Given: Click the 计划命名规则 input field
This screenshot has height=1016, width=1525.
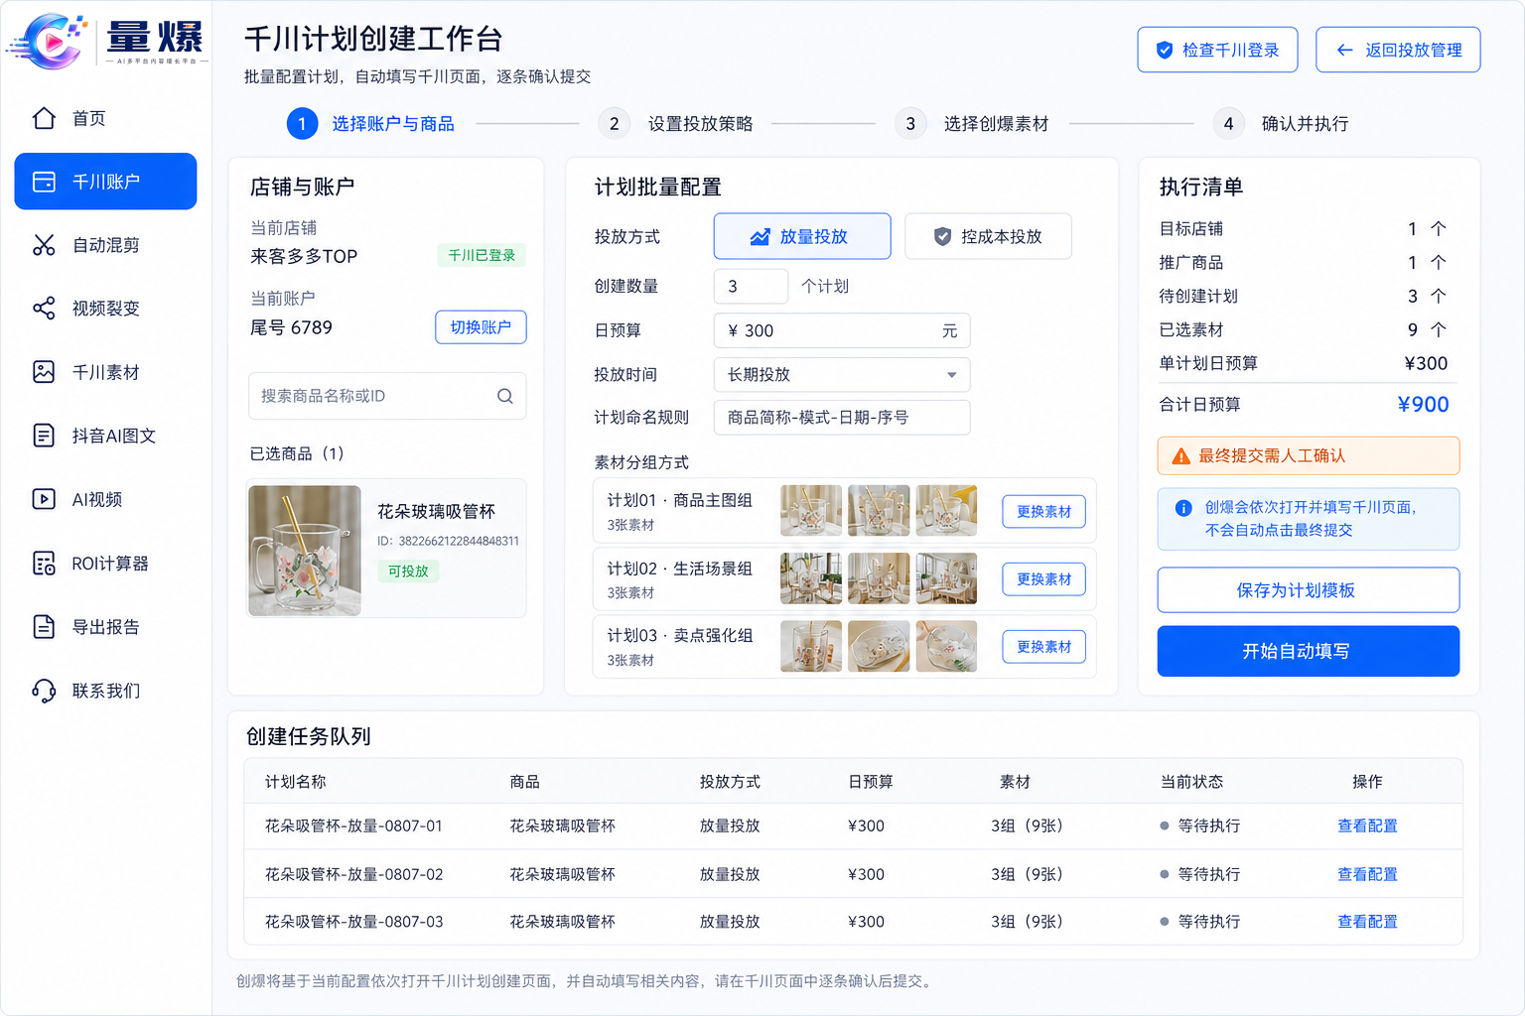Looking at the screenshot, I should (842, 418).
